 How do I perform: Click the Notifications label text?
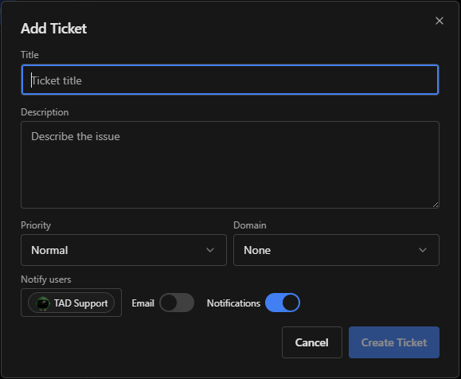pyautogui.click(x=233, y=303)
